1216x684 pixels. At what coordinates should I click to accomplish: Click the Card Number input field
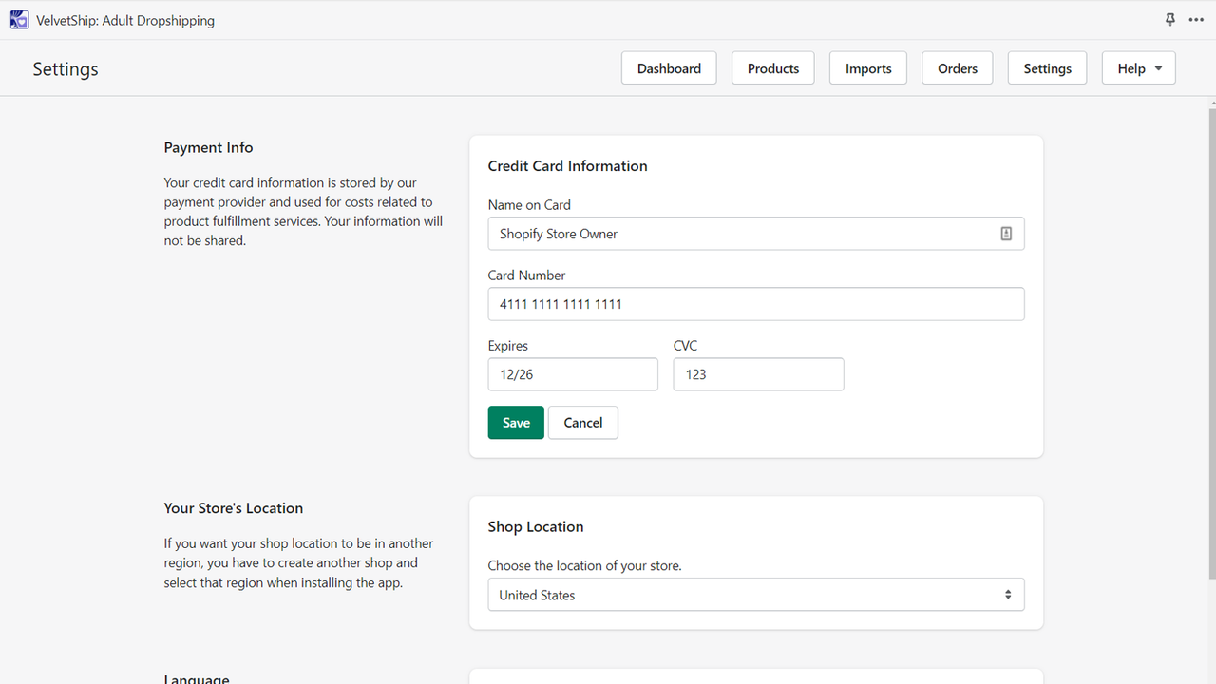[756, 303]
